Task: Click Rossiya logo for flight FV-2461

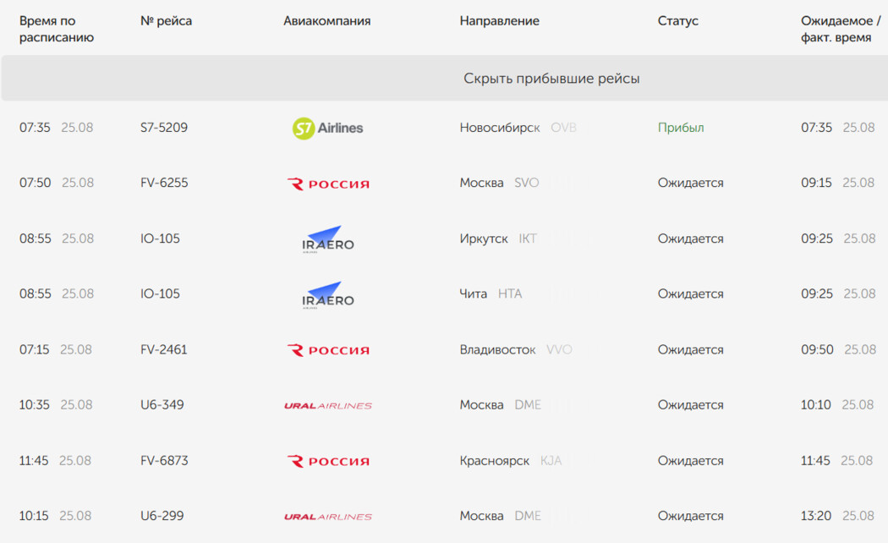Action: [x=327, y=350]
